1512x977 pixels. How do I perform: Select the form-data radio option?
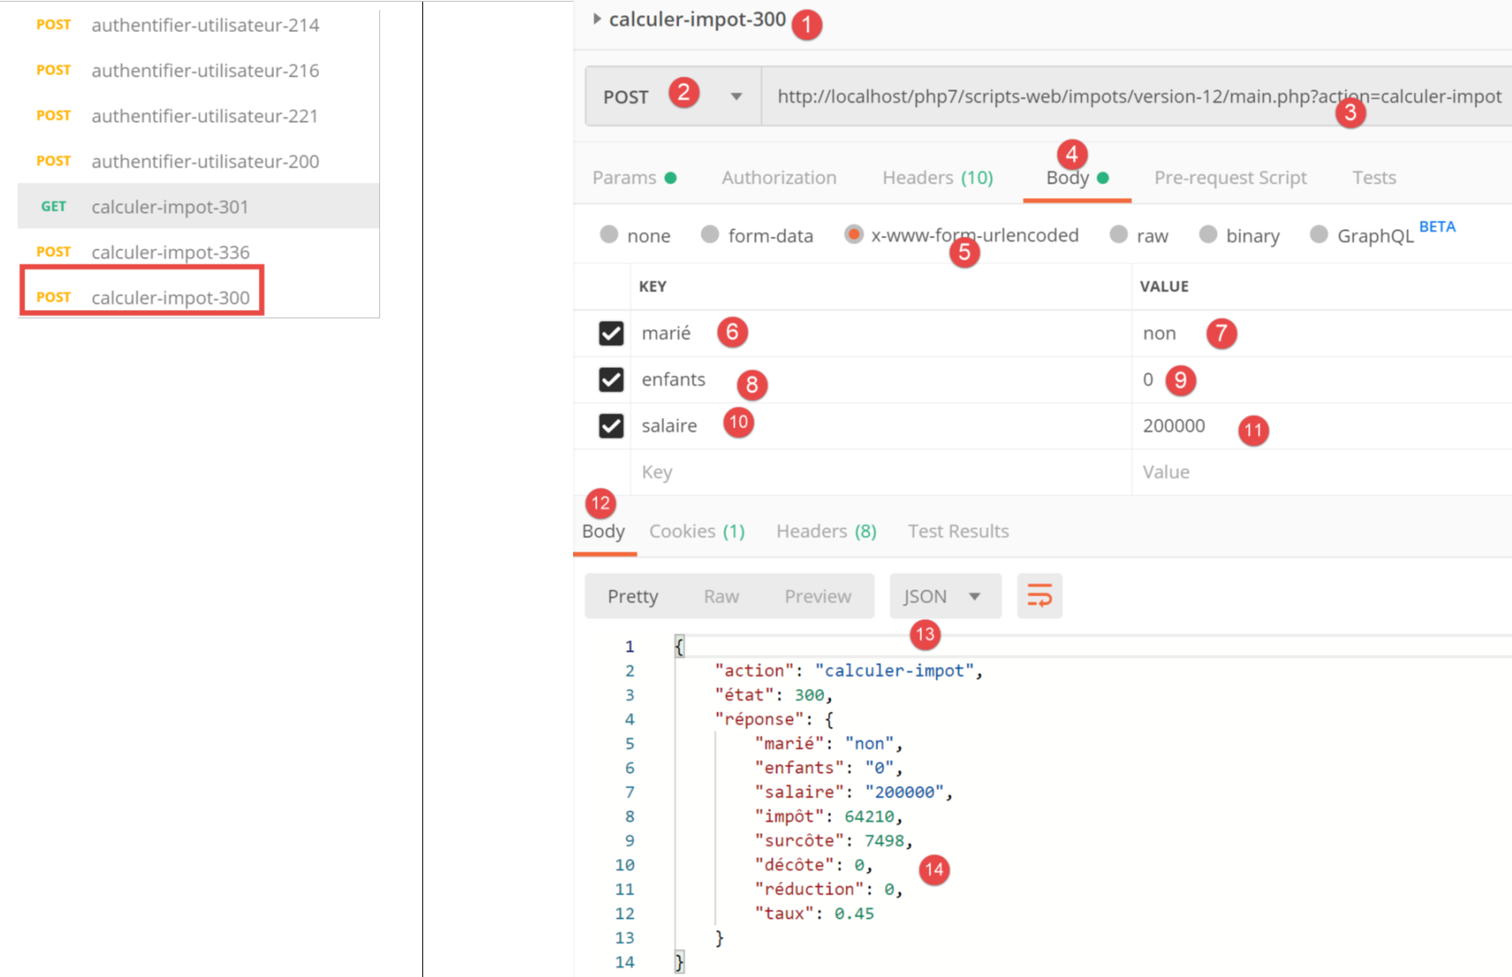(710, 235)
